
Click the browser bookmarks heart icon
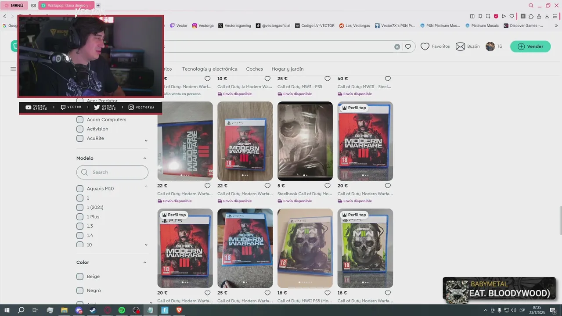coord(512,16)
